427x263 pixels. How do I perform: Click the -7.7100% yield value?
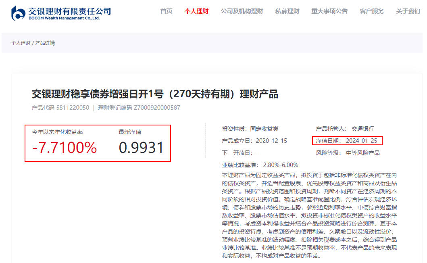coord(65,148)
